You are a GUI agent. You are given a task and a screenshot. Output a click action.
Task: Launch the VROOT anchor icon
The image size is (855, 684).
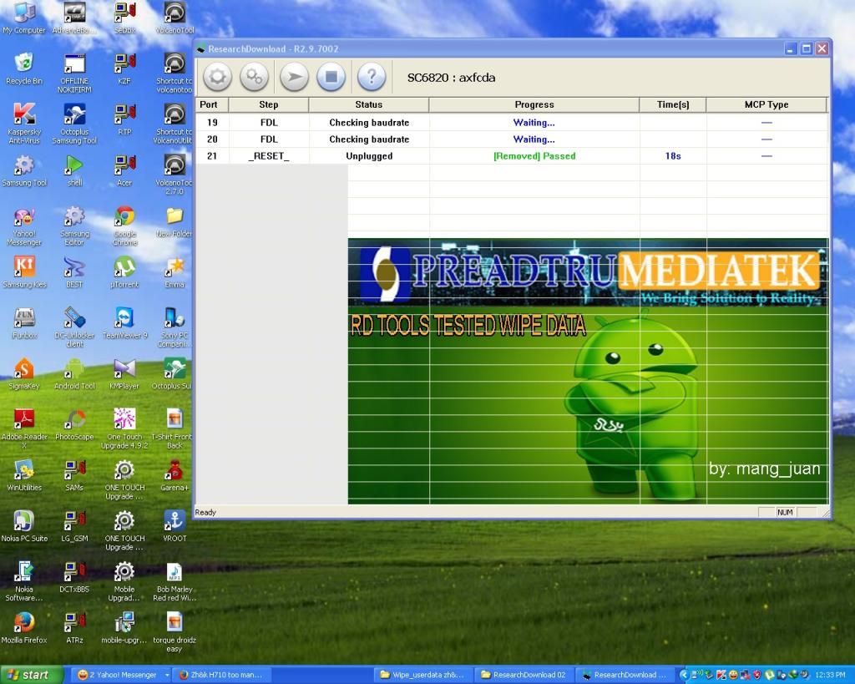tap(175, 526)
